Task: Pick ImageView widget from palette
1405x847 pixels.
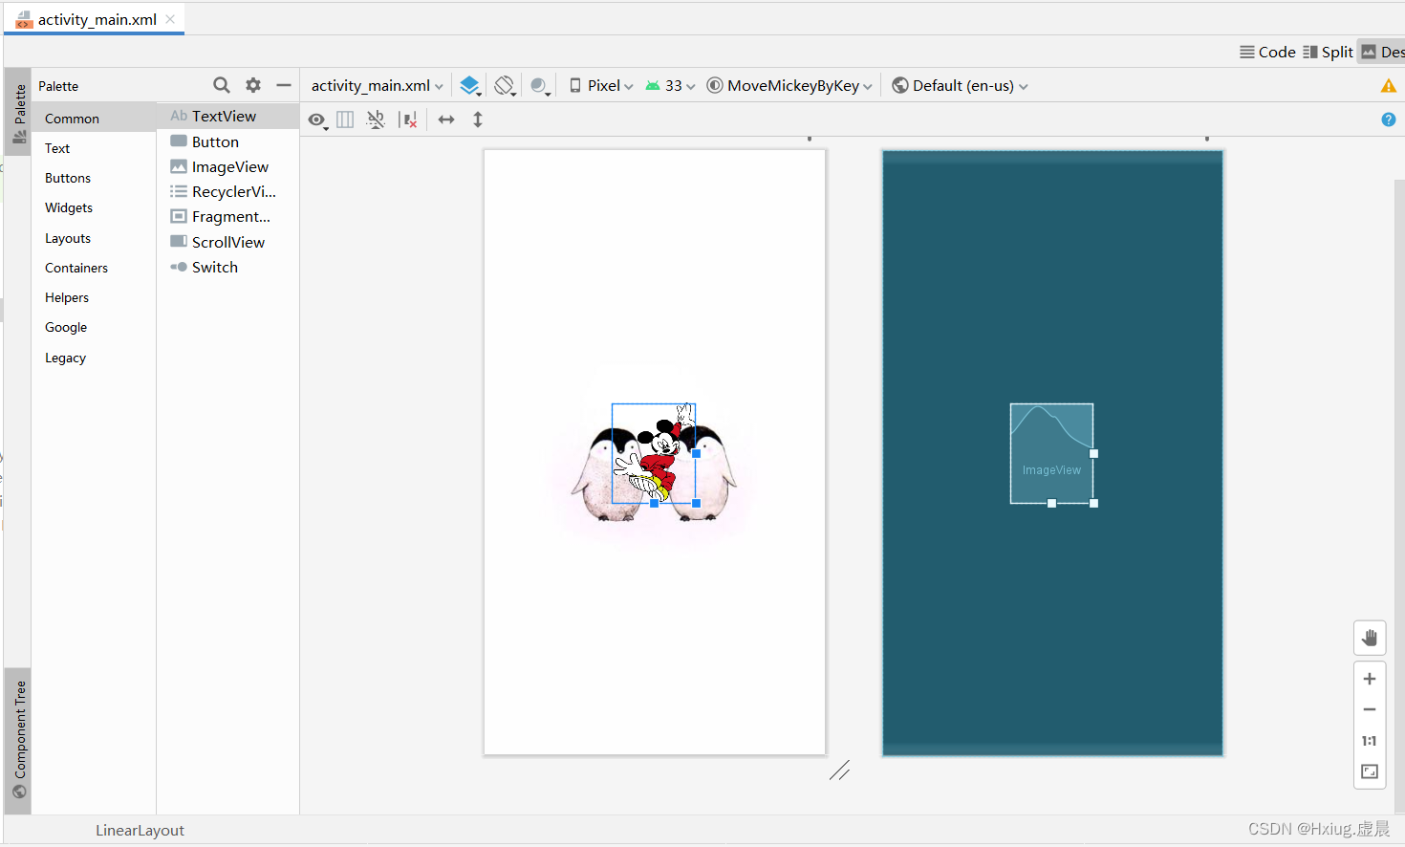Action: pos(227,166)
